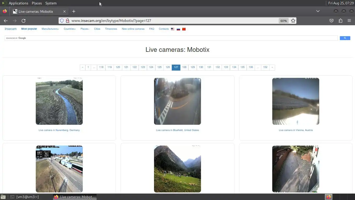
Task: Go to previous page with « arrow
Action: (82, 67)
